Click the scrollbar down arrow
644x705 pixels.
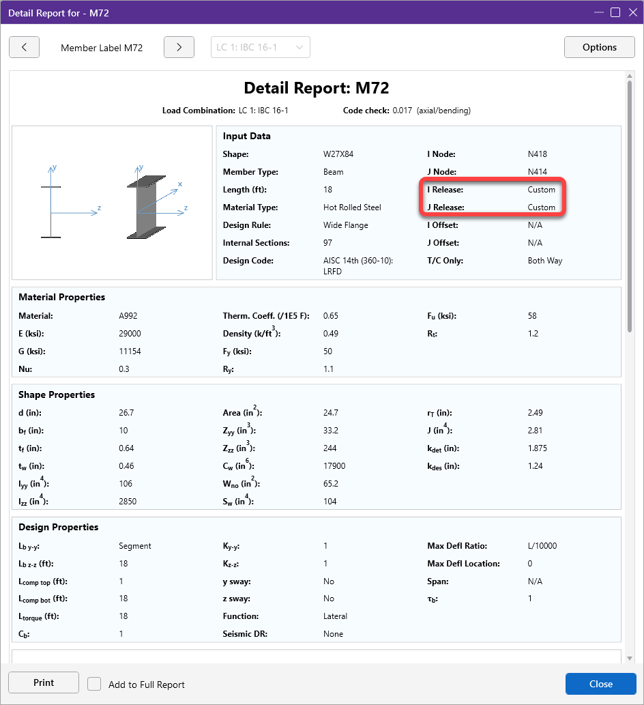[629, 658]
